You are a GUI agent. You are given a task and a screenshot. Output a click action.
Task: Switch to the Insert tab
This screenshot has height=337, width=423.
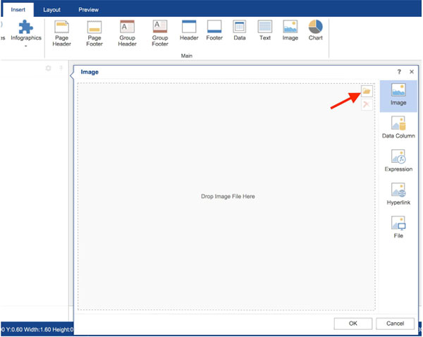point(18,10)
